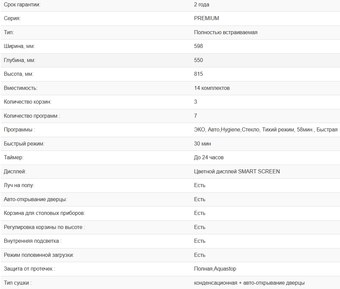Click the height value 815
This screenshot has width=340, height=289.
pyautogui.click(x=198, y=74)
